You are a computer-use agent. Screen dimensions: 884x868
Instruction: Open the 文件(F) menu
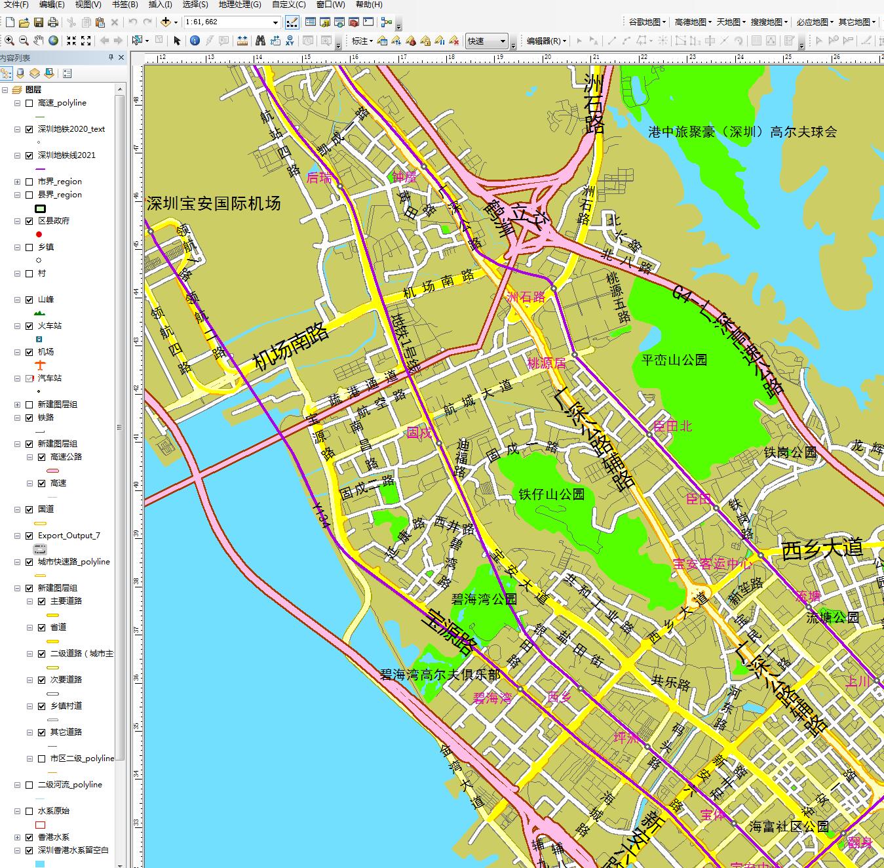click(16, 5)
